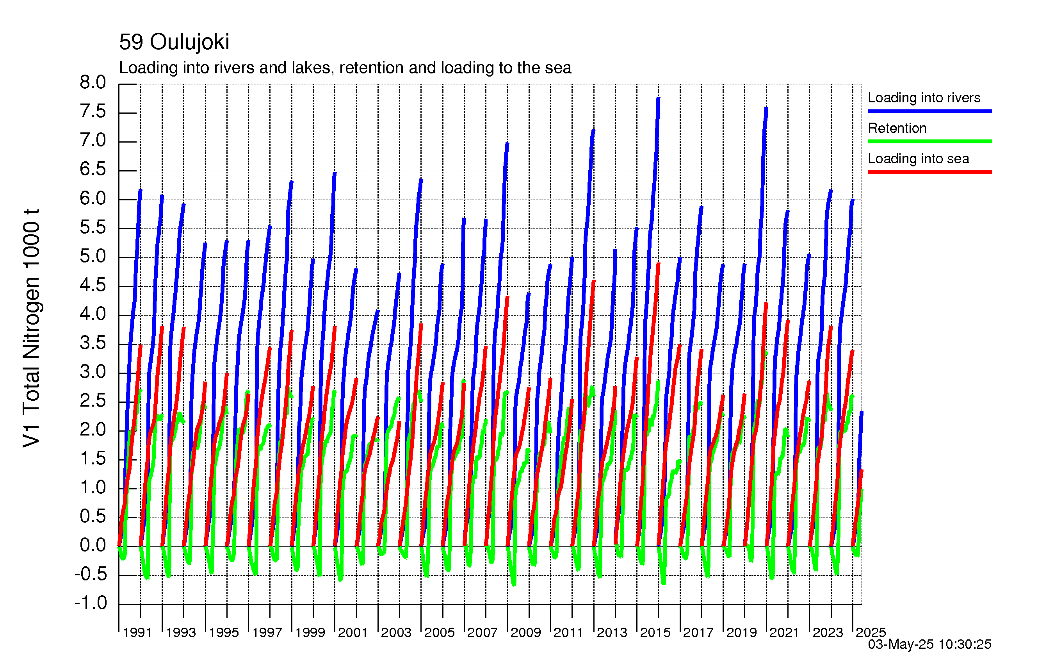Click the x-axis year label 2001
This screenshot has height=664, width=1054.
353,632
